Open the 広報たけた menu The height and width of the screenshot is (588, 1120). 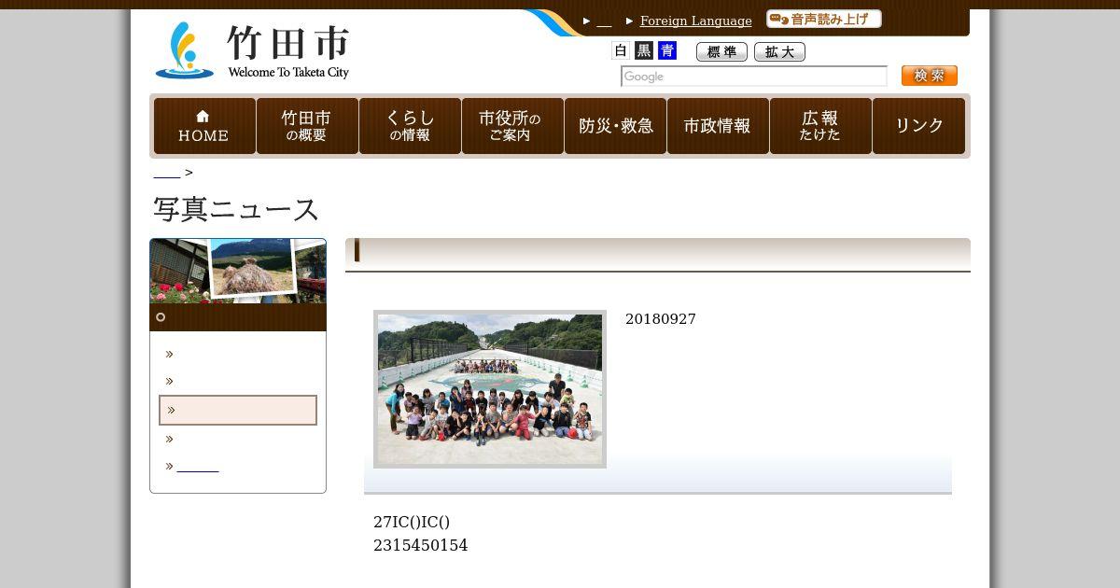(820, 126)
